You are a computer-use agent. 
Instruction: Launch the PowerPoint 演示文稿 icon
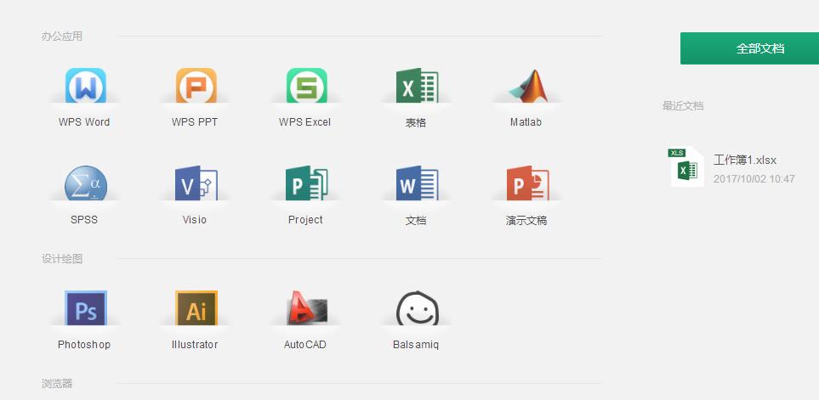pyautogui.click(x=527, y=183)
